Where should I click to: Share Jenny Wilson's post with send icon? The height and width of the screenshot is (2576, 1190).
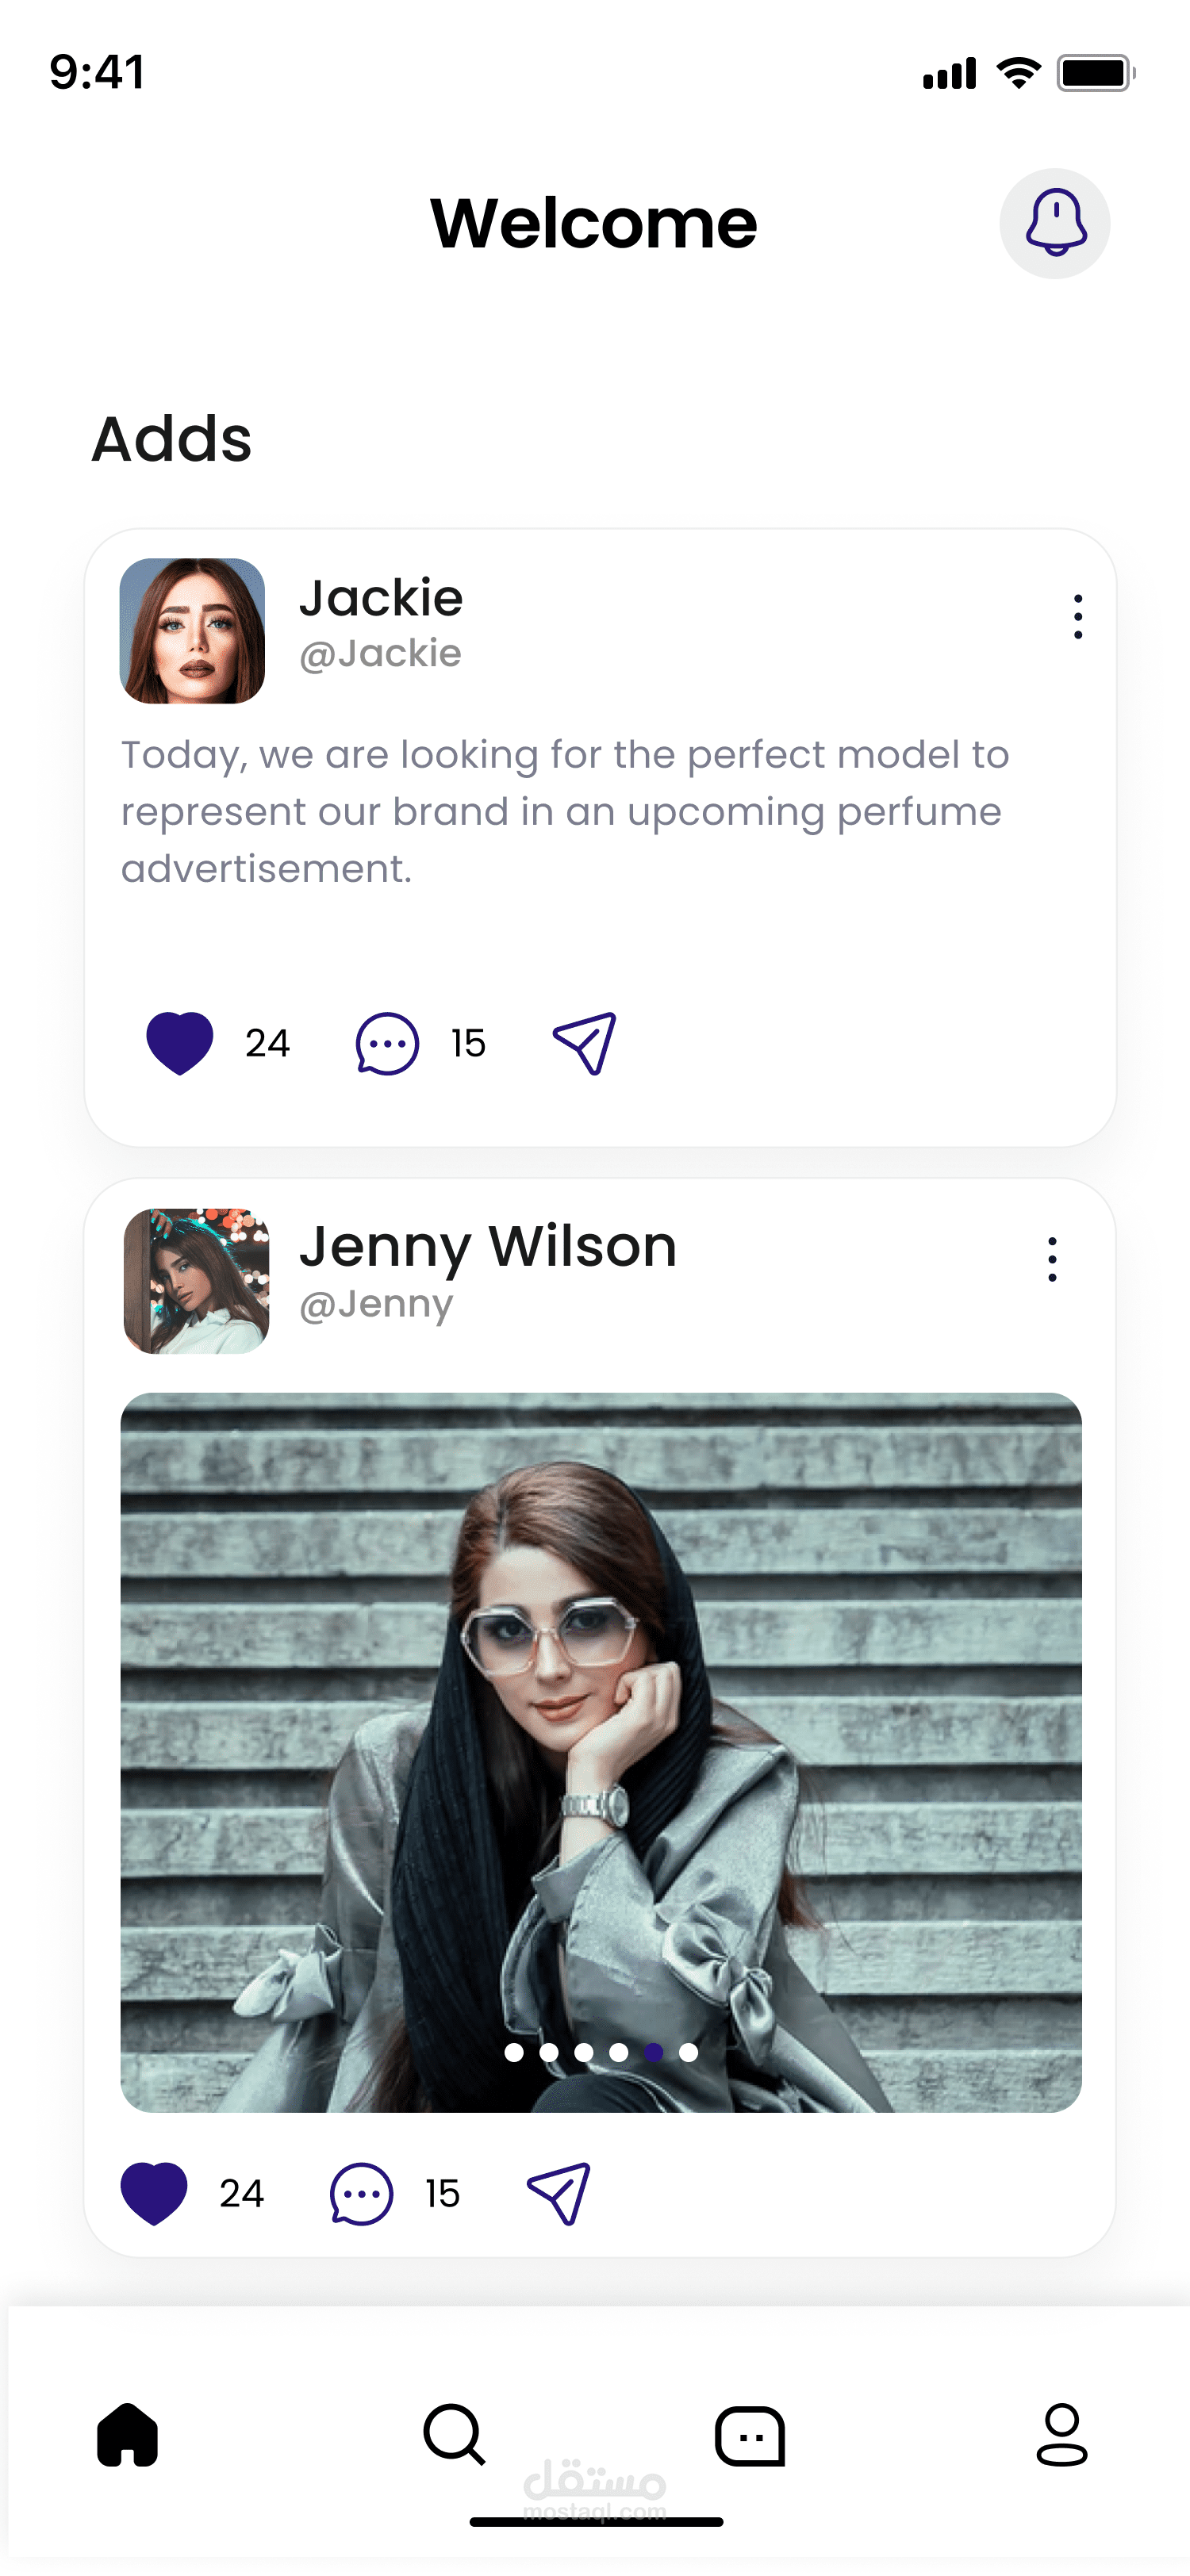tap(559, 2193)
